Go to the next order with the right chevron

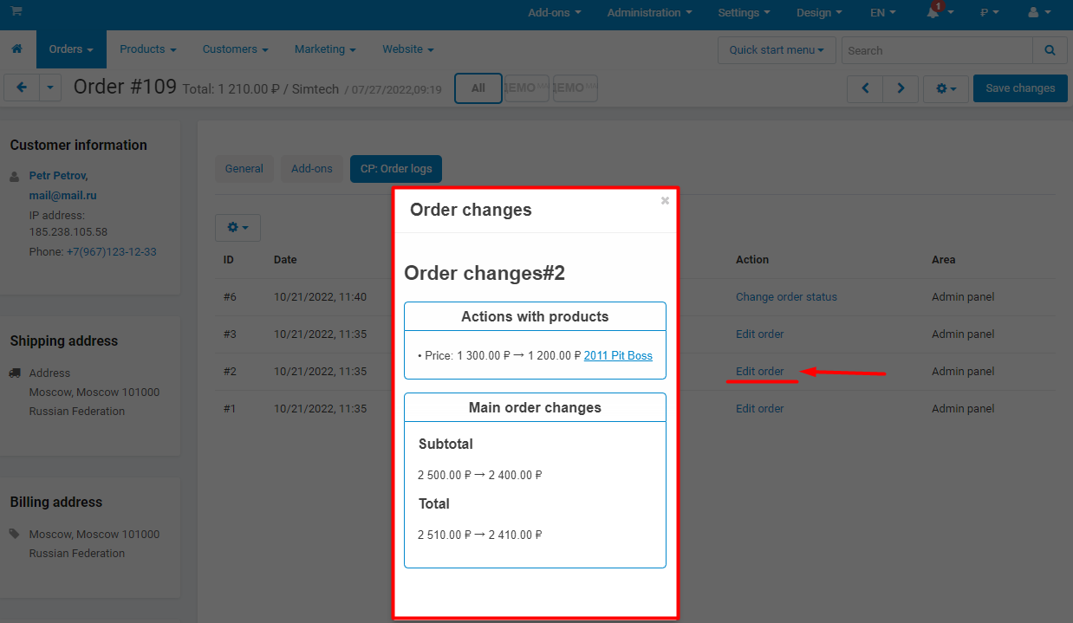pyautogui.click(x=901, y=88)
